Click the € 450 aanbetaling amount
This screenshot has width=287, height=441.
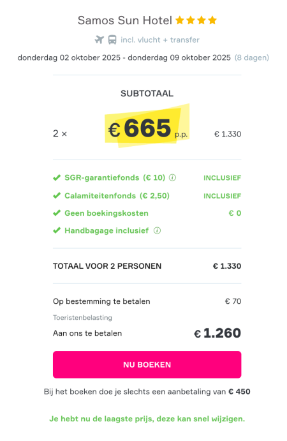coord(239,392)
